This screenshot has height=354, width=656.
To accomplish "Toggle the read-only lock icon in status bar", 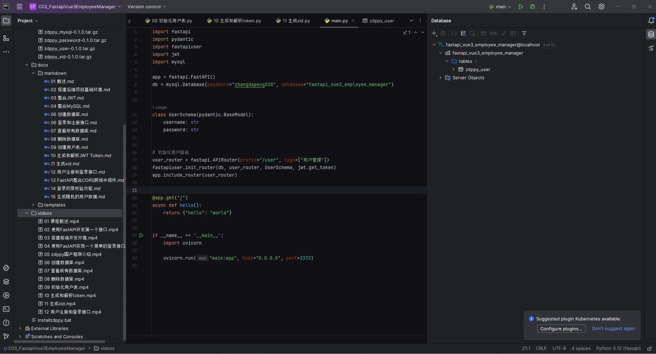I will point(649,349).
